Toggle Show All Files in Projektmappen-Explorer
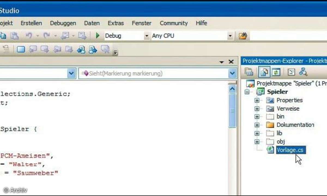Viewport: 327px width, 196px height. pyautogui.click(x=264, y=72)
